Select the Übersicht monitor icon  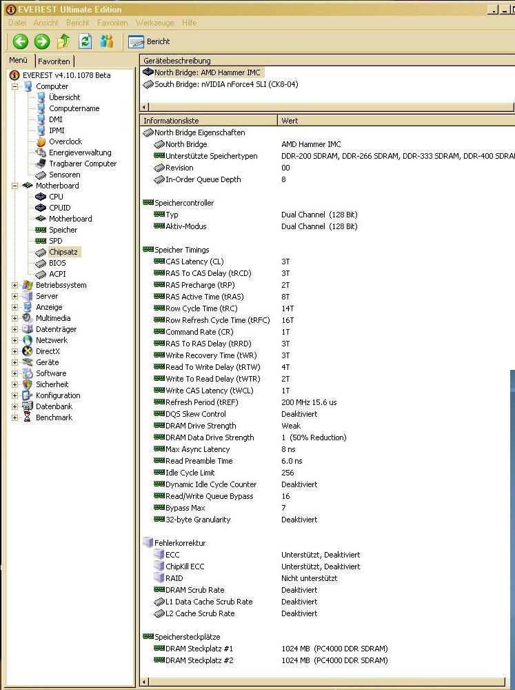coord(41,97)
